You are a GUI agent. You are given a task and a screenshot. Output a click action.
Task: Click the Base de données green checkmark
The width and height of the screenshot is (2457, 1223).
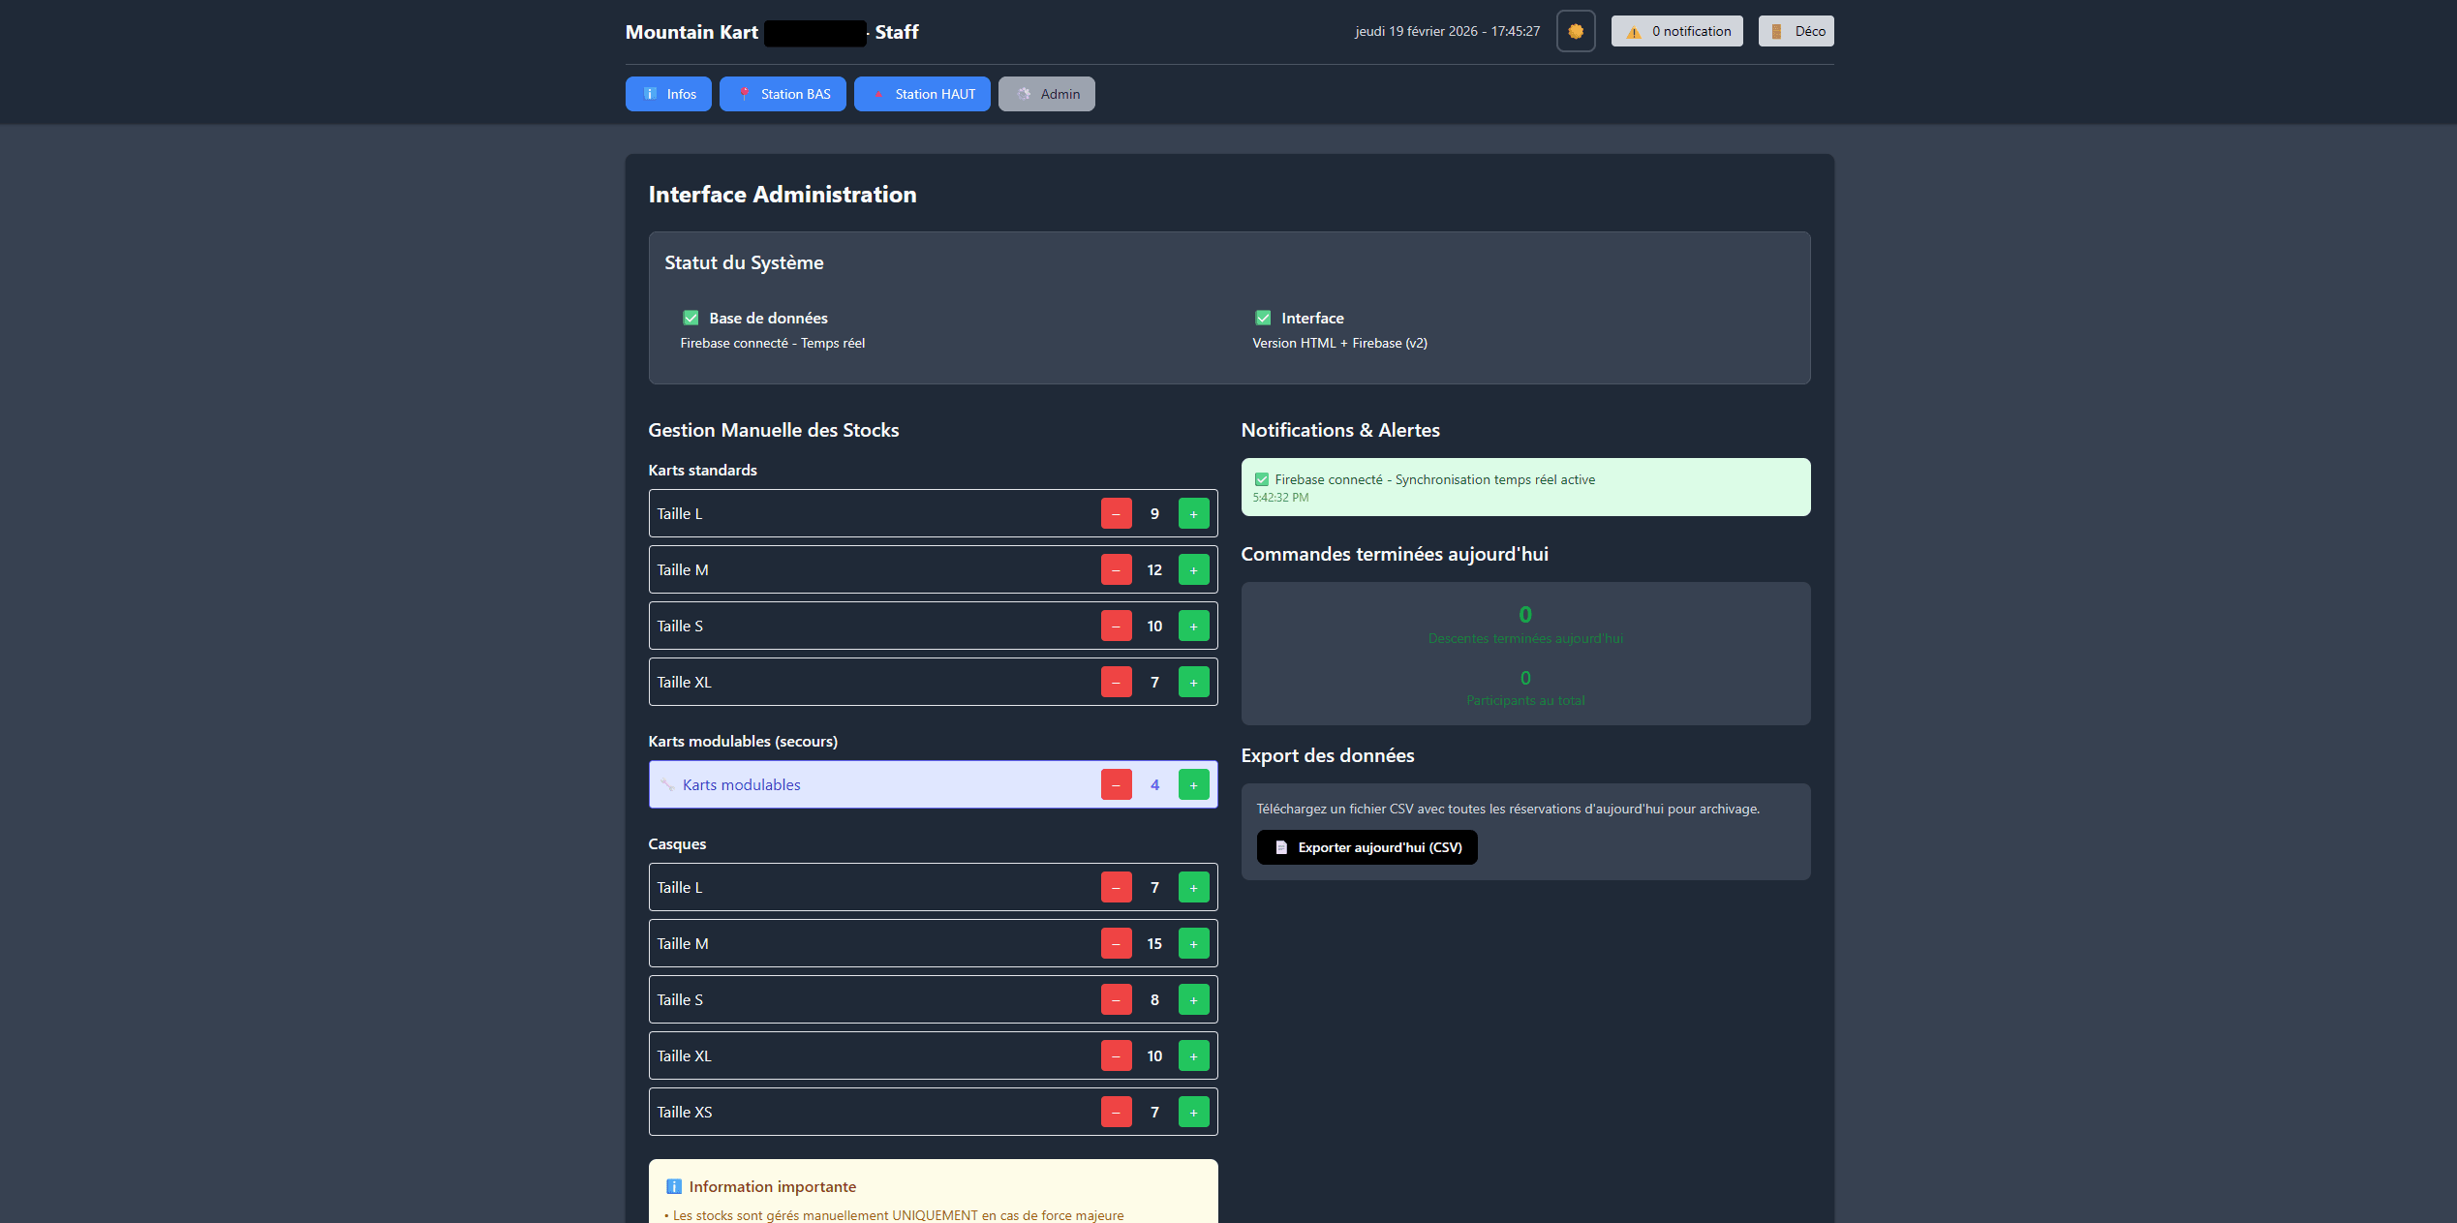point(691,318)
